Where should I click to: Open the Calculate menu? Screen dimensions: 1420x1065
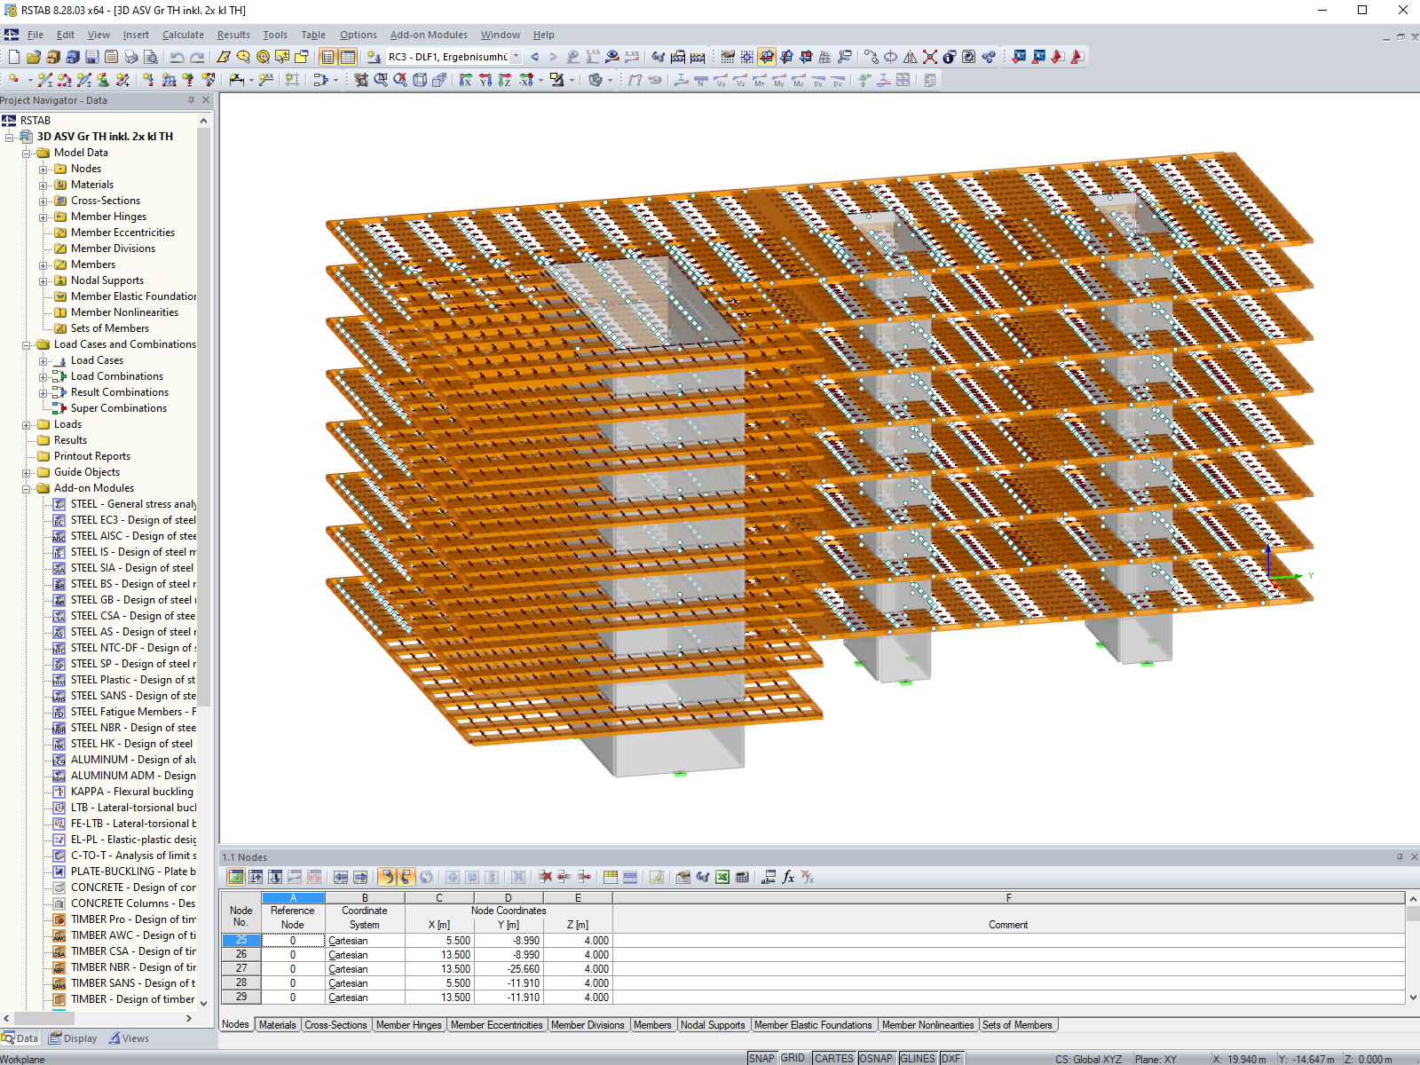[x=183, y=35]
